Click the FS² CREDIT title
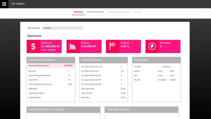 (x=18, y=4)
